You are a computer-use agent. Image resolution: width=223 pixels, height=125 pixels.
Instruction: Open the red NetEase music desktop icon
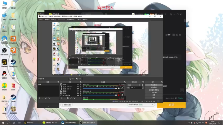point(13,87)
